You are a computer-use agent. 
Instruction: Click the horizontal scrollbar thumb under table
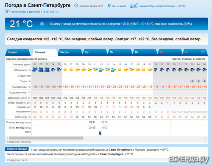(46, 138)
